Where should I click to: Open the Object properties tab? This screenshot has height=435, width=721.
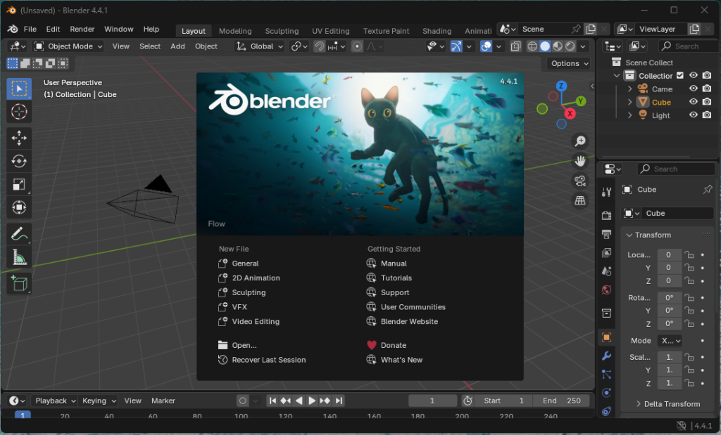point(606,337)
